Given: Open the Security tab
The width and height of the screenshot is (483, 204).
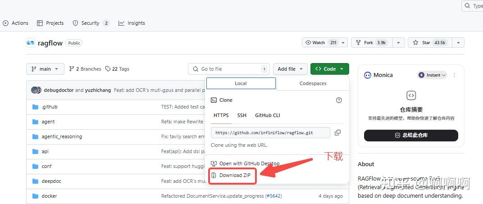Looking at the screenshot, I should (x=91, y=23).
